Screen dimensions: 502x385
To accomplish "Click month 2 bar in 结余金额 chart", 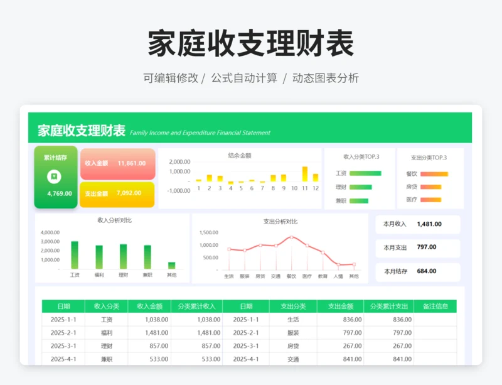I will pyautogui.click(x=210, y=178).
